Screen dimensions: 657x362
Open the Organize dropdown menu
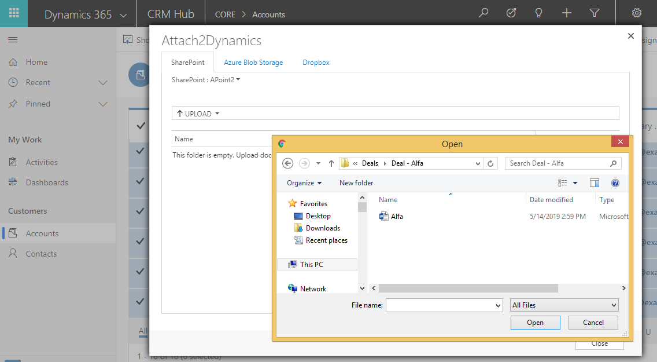click(x=304, y=183)
